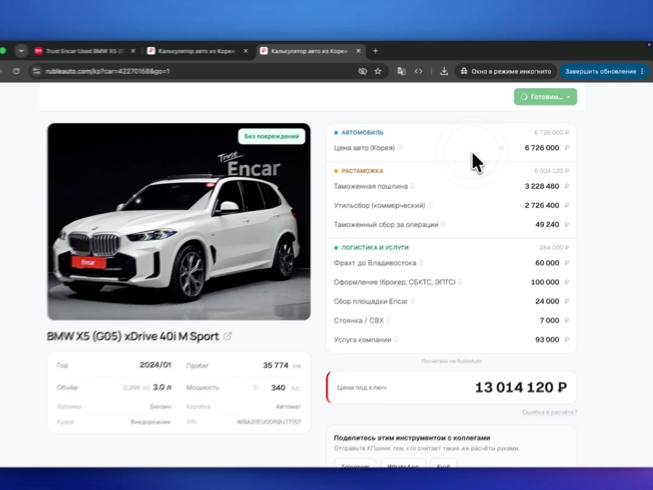Image resolution: width=653 pixels, height=490 pixels.
Task: Click the АВТОМОБИЛЬ section heading
Action: 362,132
